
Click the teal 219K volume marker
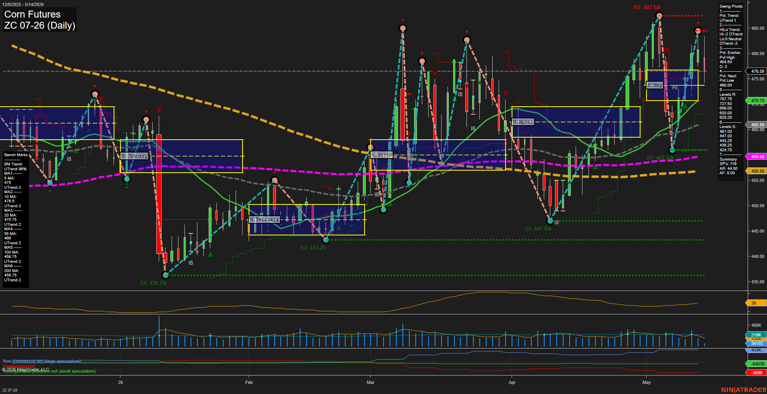pyautogui.click(x=756, y=335)
